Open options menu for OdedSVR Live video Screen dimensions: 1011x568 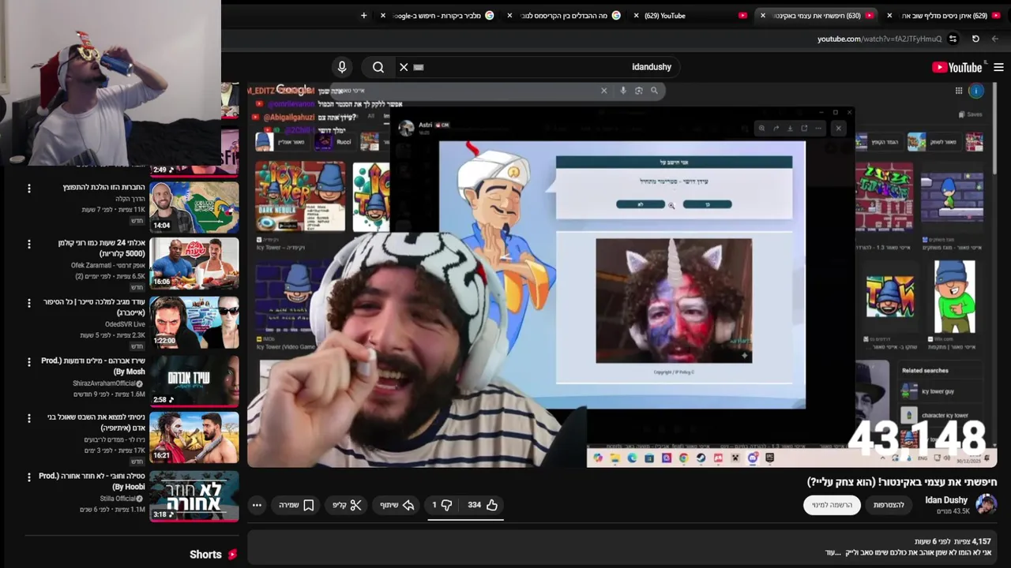pyautogui.click(x=29, y=303)
